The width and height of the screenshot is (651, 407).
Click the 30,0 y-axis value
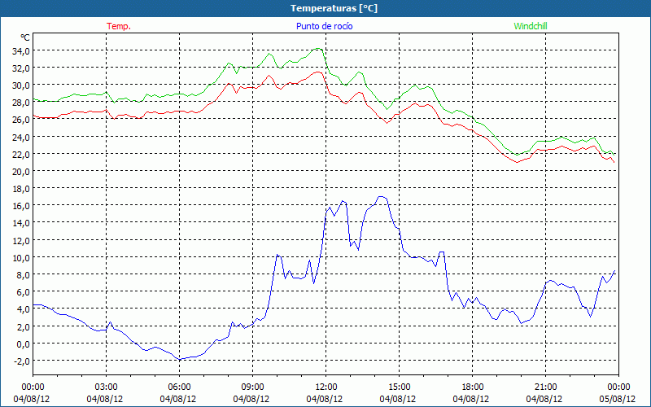[22, 85]
